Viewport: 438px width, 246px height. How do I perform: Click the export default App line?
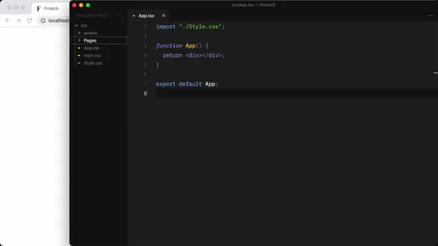[x=187, y=84]
